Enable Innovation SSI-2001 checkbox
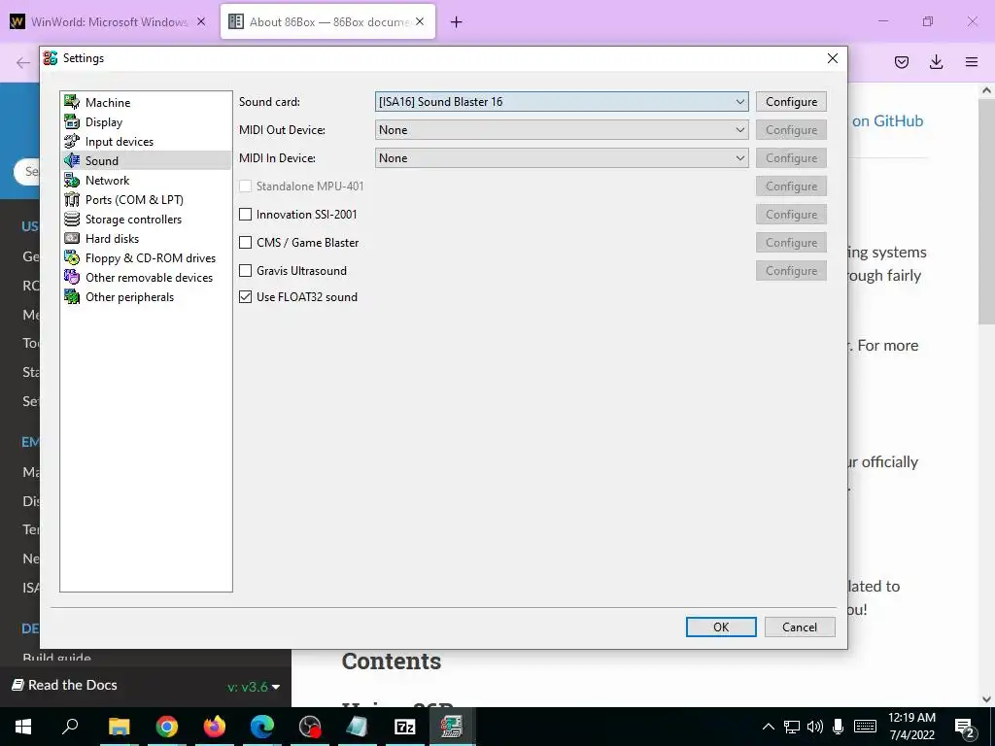Image resolution: width=995 pixels, height=746 pixels. (x=245, y=215)
